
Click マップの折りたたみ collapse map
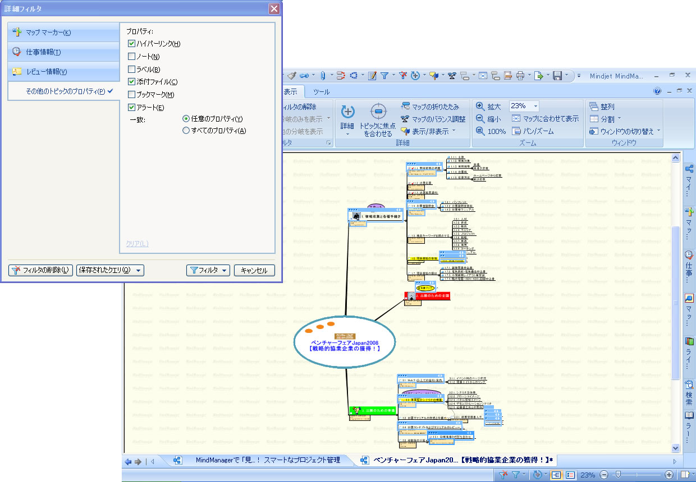[x=429, y=106]
